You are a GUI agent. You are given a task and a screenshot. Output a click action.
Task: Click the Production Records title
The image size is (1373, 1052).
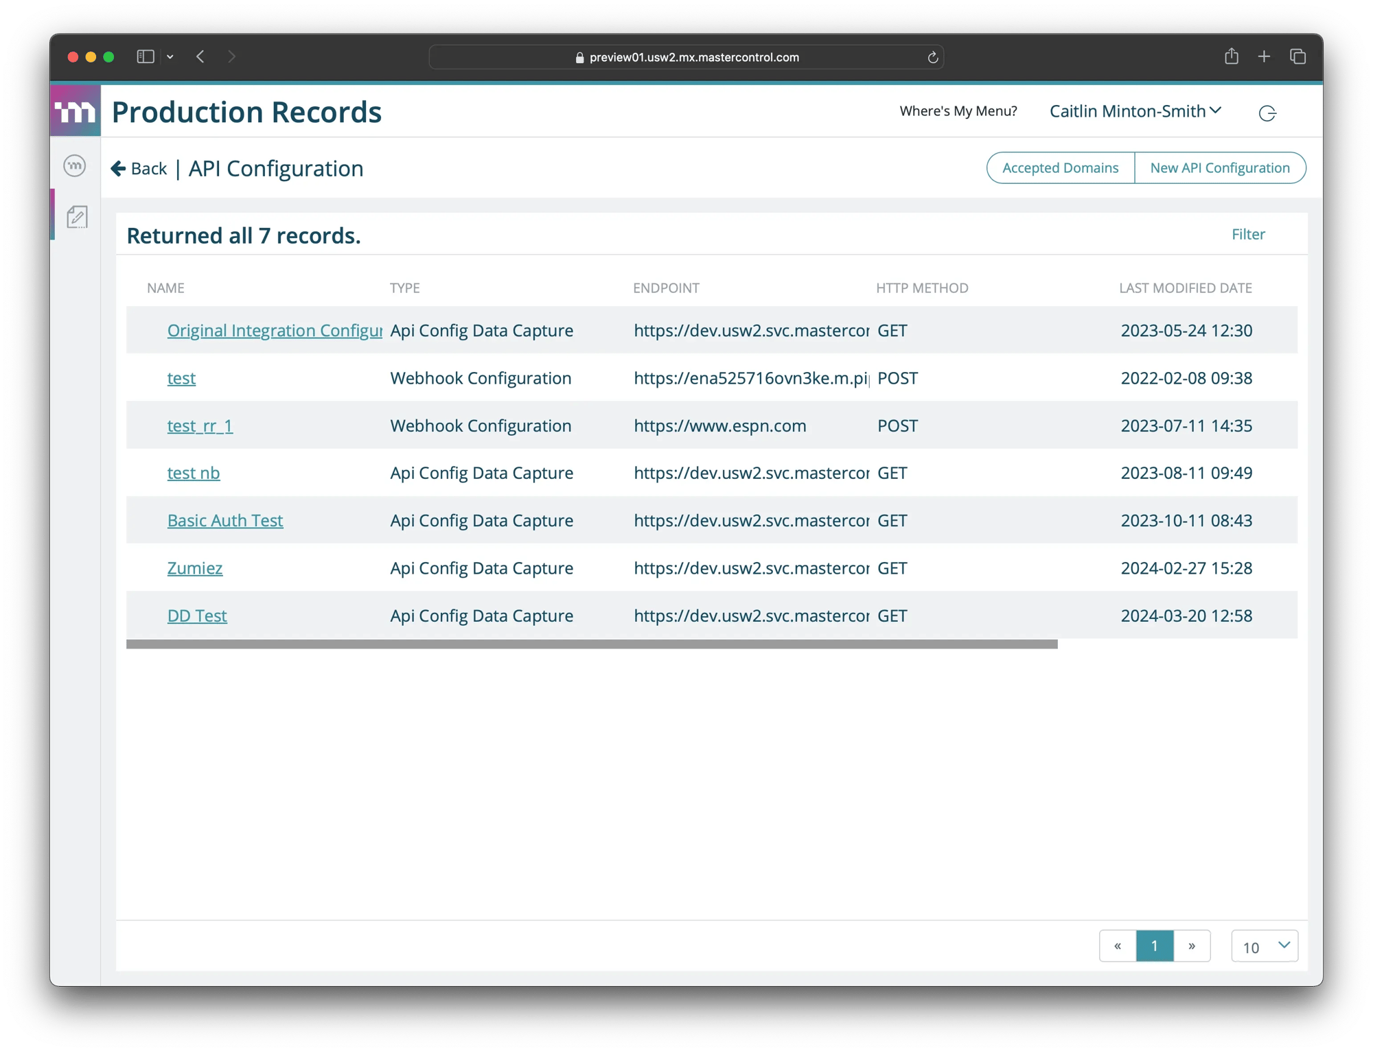coord(246,111)
